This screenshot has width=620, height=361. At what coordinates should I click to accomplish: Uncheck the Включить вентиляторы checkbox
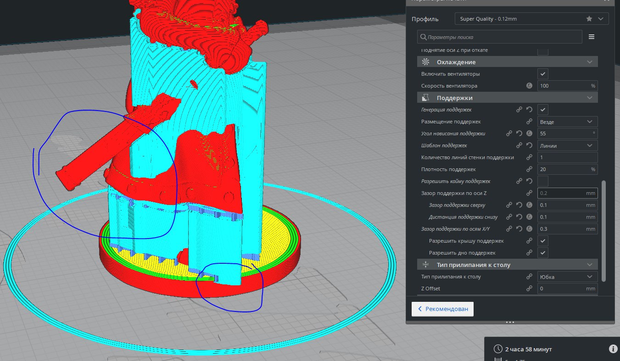543,74
